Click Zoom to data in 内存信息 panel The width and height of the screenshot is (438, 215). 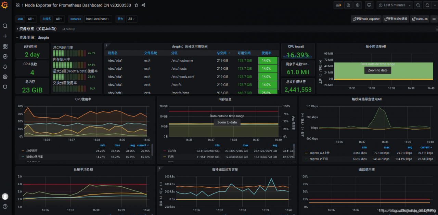(227, 122)
